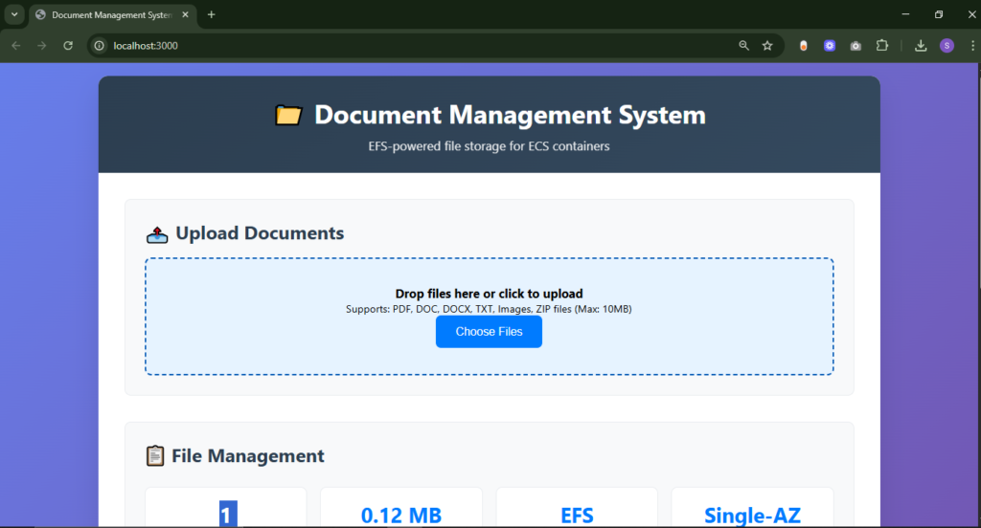Close the Document Management System tab
Screen dimensions: 981x528
coord(185,14)
